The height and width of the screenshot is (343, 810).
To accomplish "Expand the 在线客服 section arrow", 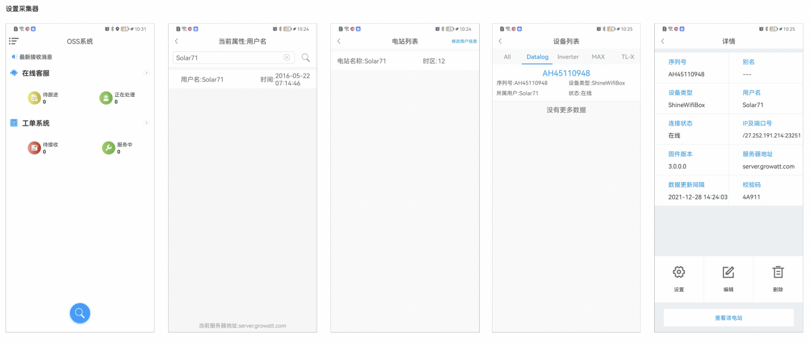I will (x=146, y=73).
